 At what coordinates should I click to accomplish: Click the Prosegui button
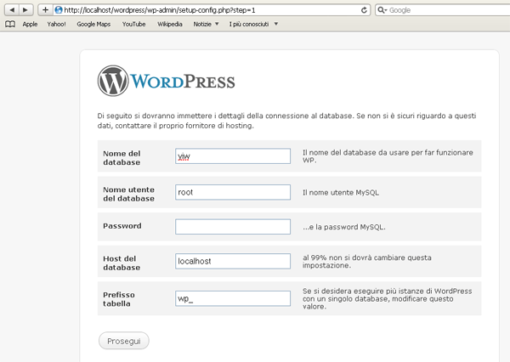[x=124, y=341]
